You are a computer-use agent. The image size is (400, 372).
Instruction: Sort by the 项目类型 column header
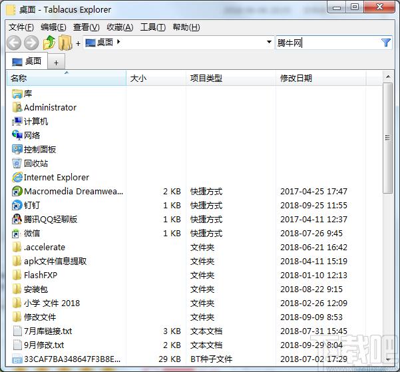(x=231, y=78)
